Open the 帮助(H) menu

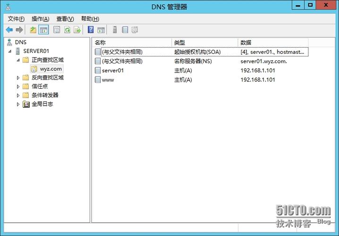[90, 19]
